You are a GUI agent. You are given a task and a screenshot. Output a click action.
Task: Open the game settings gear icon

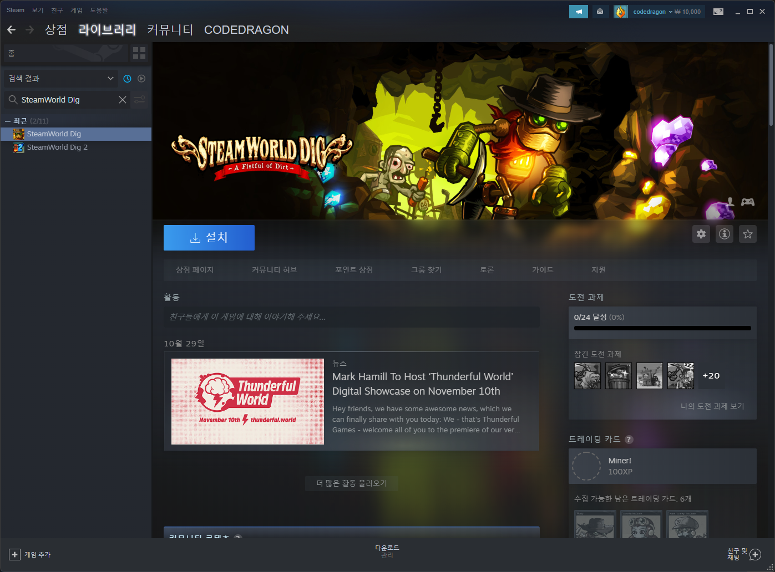(x=701, y=234)
